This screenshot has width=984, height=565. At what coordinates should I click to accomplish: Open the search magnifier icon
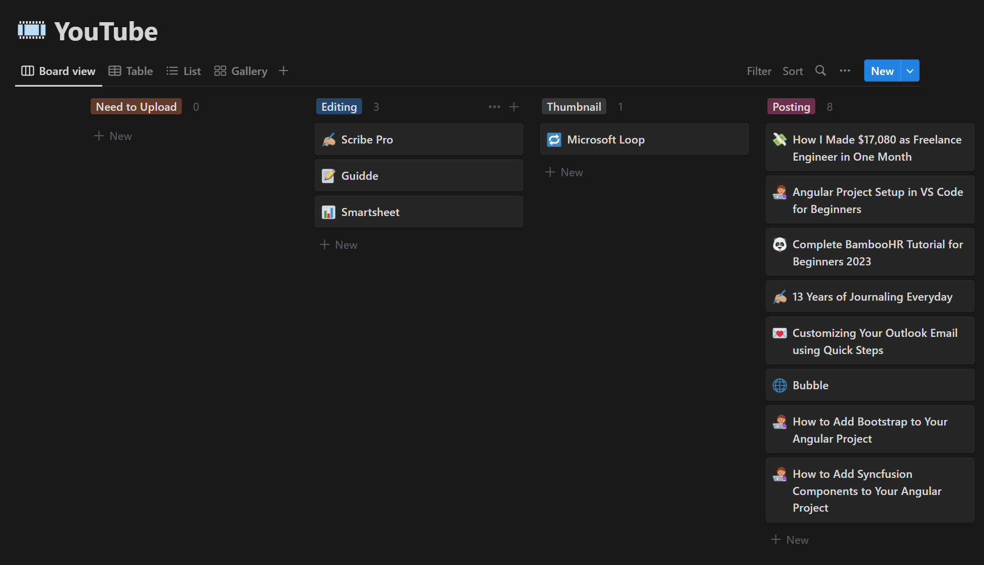click(x=820, y=70)
